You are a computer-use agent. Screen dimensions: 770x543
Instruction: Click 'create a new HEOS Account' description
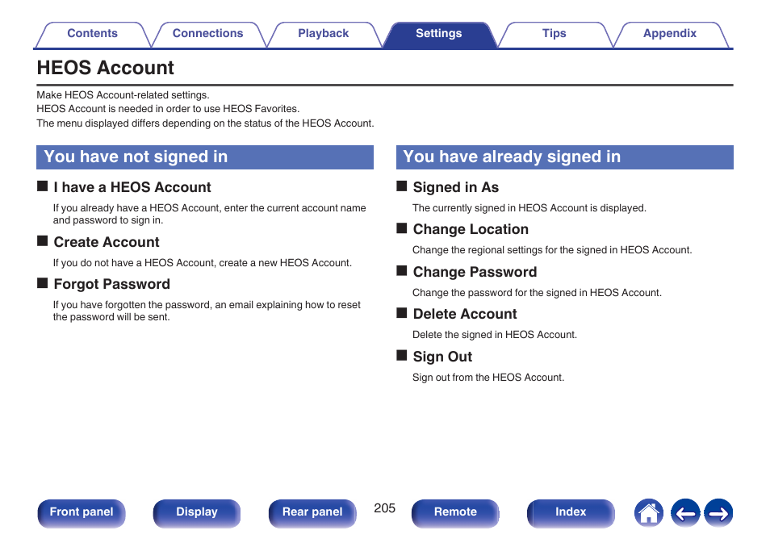coord(203,263)
